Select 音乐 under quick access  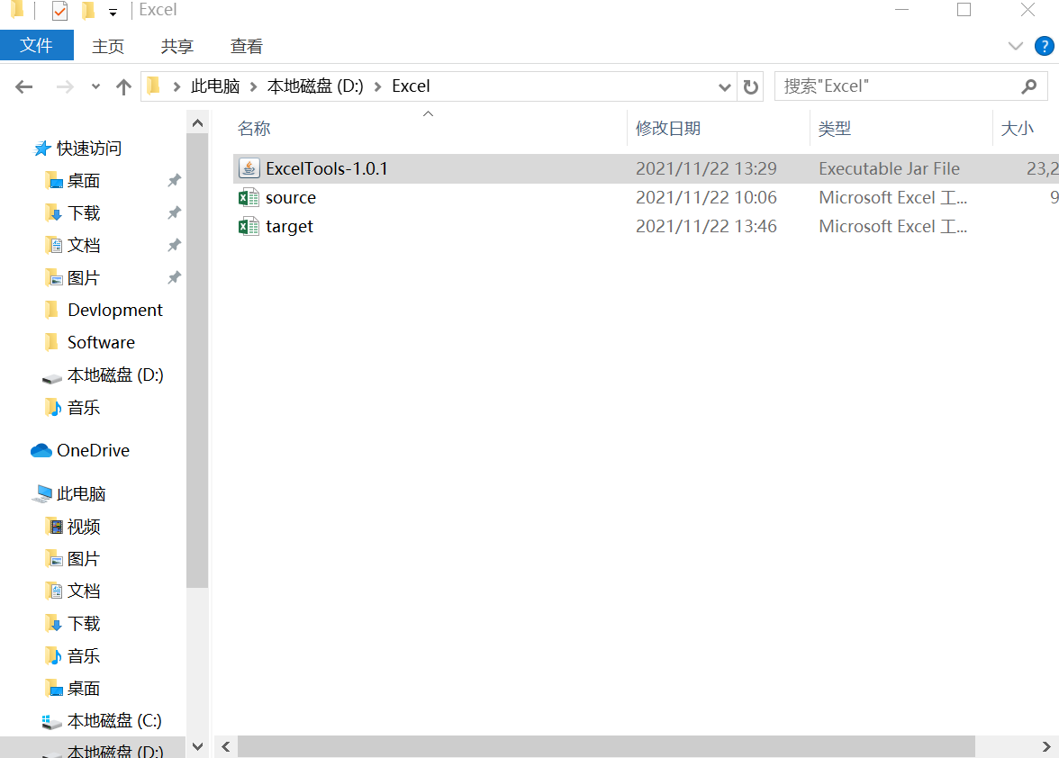[84, 407]
